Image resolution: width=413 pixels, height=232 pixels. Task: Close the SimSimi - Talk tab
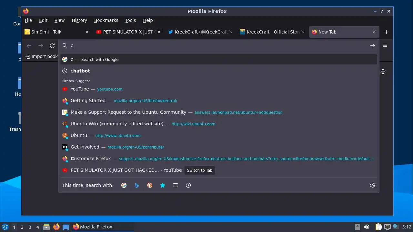coord(87,32)
